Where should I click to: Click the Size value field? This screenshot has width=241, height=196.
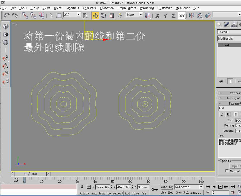238,120
